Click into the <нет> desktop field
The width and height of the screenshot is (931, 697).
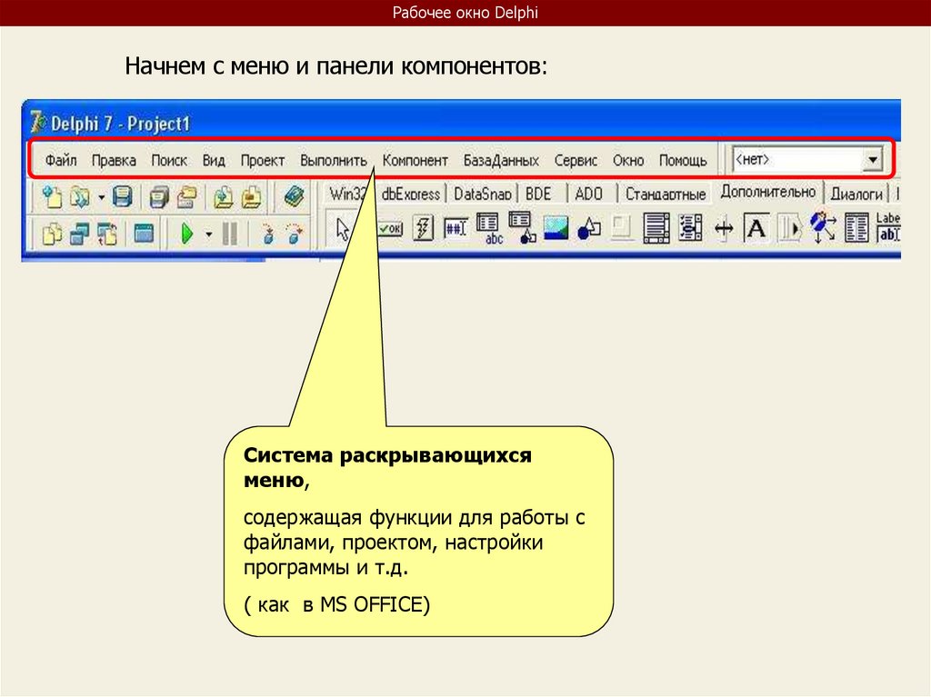point(797,159)
